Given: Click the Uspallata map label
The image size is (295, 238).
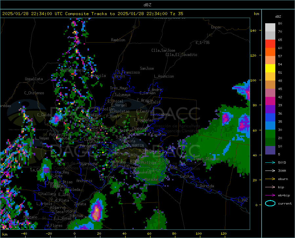Looking at the screenshot, I should click(34, 79).
